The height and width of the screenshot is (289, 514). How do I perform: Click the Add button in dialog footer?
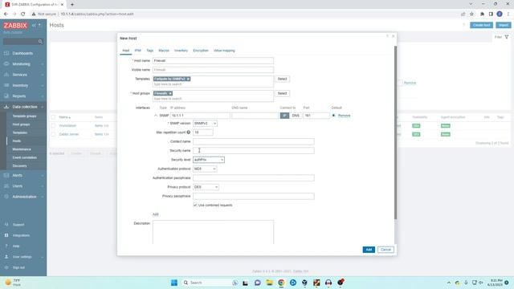click(369, 250)
